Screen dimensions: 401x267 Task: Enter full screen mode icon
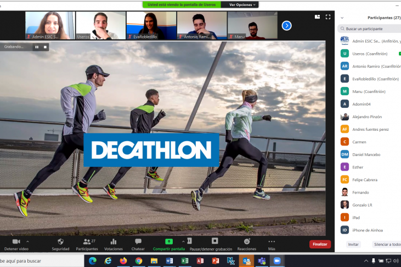[328, 16]
